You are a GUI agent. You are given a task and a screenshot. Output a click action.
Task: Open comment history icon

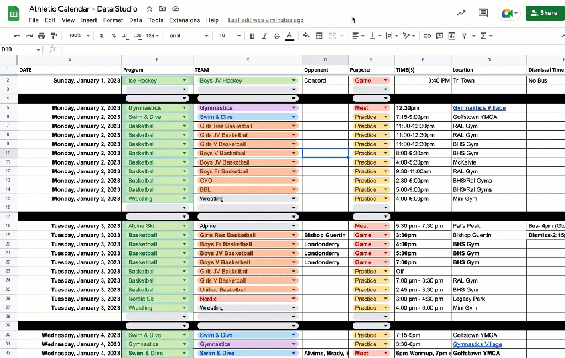pyautogui.click(x=483, y=13)
